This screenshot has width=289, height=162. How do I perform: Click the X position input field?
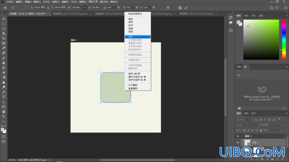(39, 7)
